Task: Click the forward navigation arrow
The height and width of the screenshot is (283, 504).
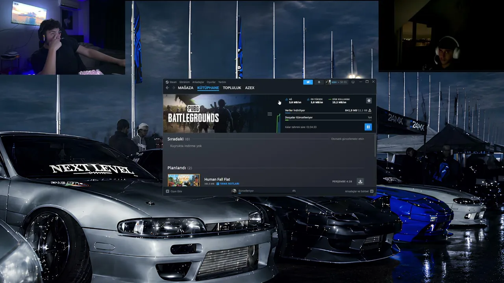Action: 173,88
